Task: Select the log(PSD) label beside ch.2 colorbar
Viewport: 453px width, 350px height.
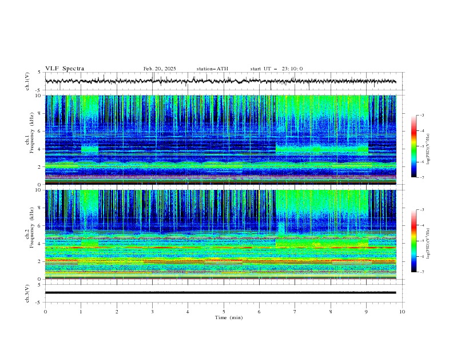Action: pos(428,244)
